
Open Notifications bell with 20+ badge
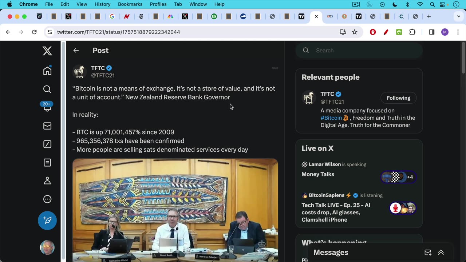coord(47,107)
